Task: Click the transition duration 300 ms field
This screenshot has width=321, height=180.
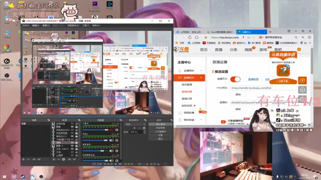Action: tap(136, 132)
